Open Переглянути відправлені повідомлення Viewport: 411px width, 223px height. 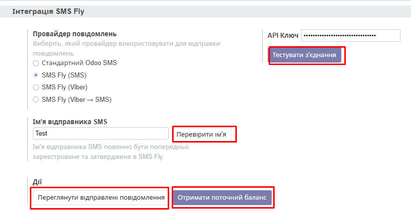(x=101, y=198)
